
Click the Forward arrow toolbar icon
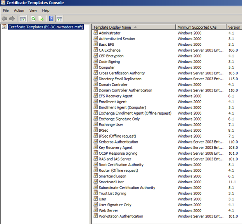(x=12, y=19)
